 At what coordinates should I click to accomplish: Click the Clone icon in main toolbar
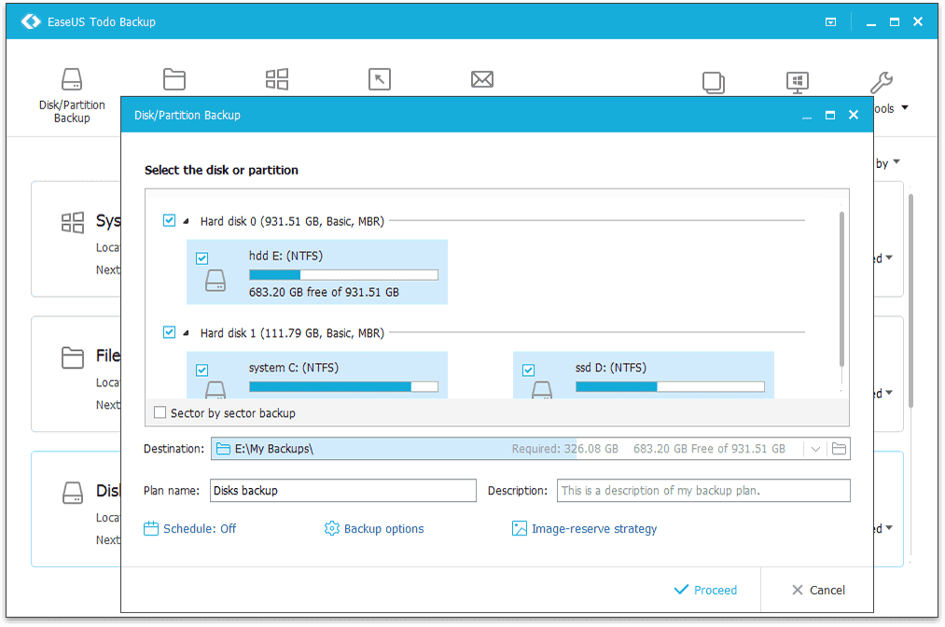point(714,83)
